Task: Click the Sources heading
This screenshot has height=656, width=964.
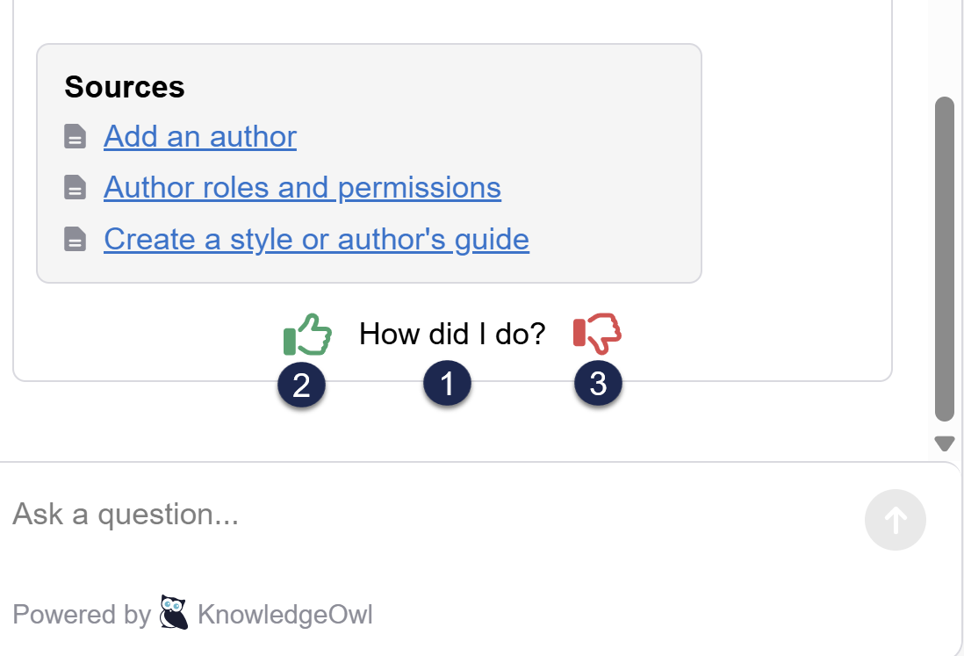Action: pos(125,87)
